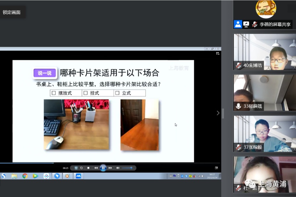296x197 pixels.
Task: Mute the media player speaker icon
Action: (x=118, y=168)
